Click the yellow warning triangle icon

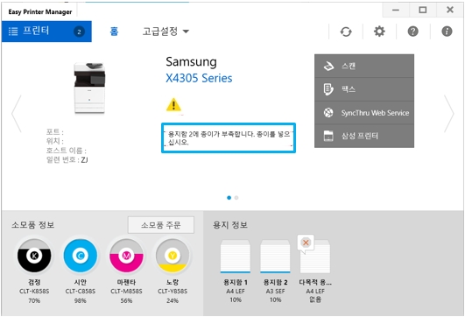(x=173, y=105)
